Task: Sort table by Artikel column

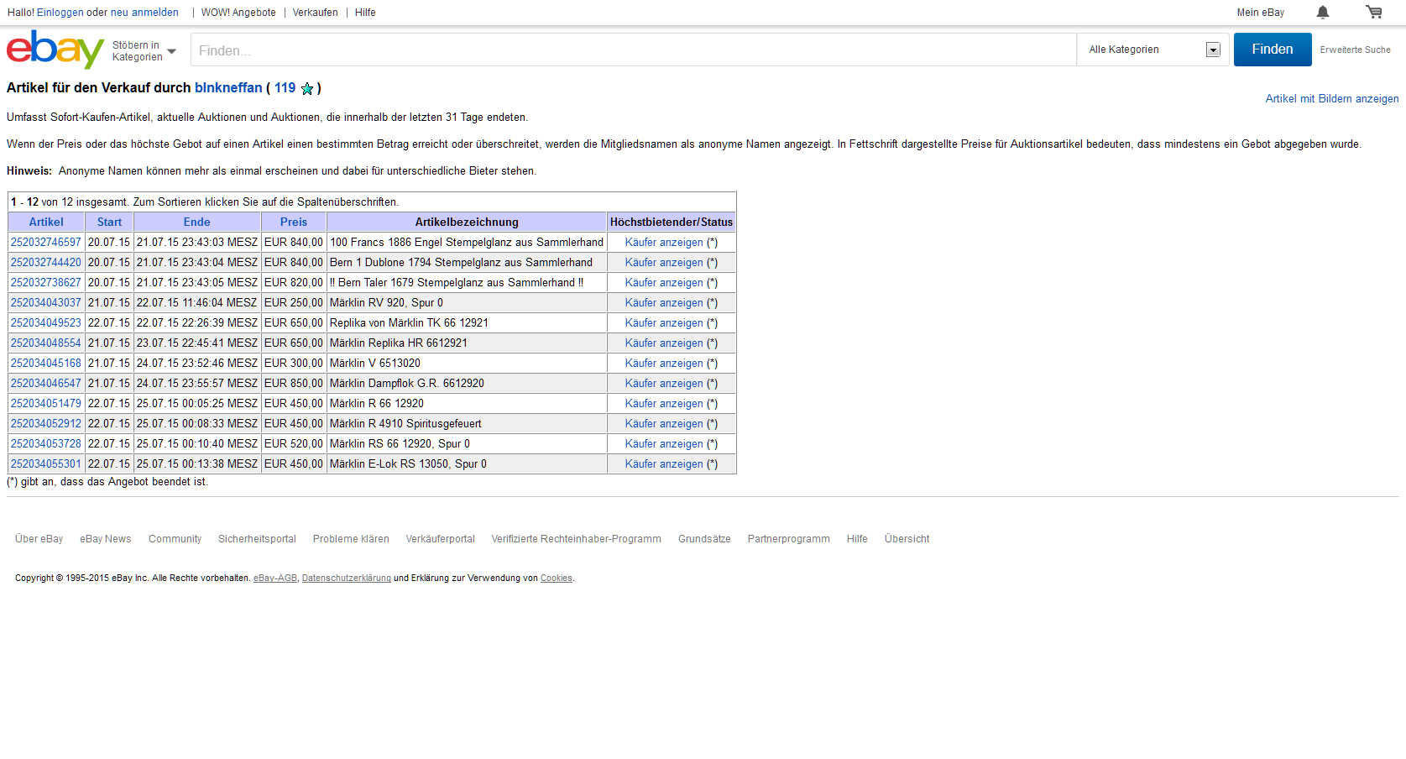Action: [x=46, y=222]
